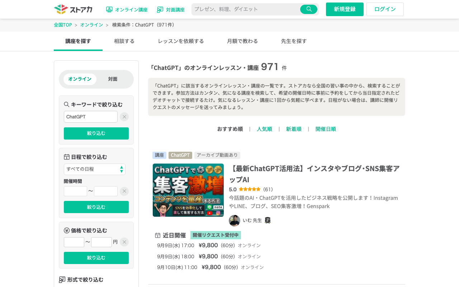Click the instructor avatar of いむ先生
Screen dimensions: 459x287
[x=235, y=221]
